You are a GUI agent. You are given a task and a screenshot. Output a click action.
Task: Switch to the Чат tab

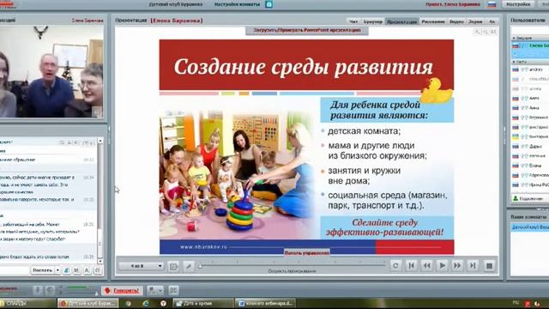pos(353,21)
